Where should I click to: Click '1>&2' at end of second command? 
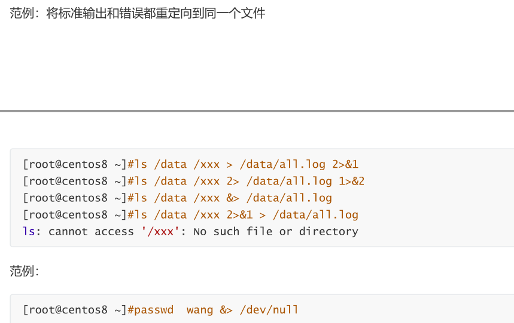352,181
